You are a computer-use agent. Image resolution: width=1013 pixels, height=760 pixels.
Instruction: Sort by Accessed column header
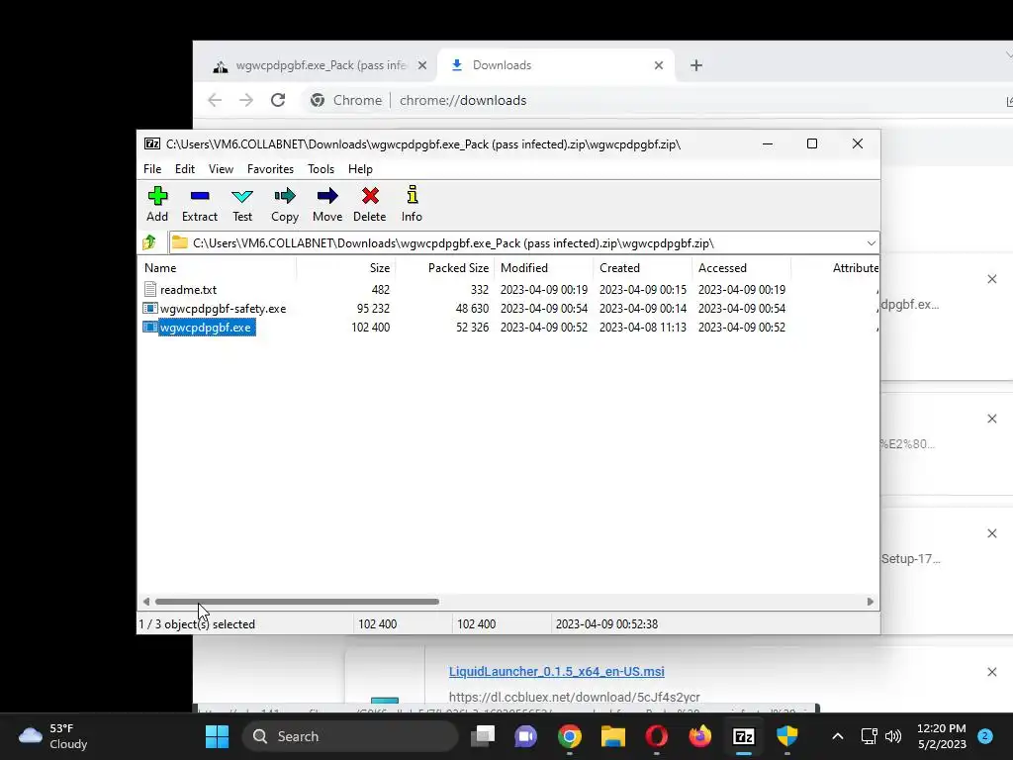coord(742,267)
